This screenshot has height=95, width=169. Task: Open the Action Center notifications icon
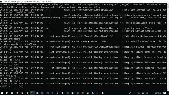(165, 93)
